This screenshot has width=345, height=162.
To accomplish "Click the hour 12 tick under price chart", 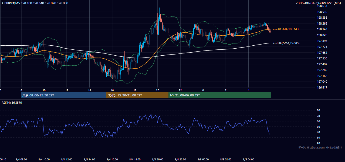I will tap(67, 90).
